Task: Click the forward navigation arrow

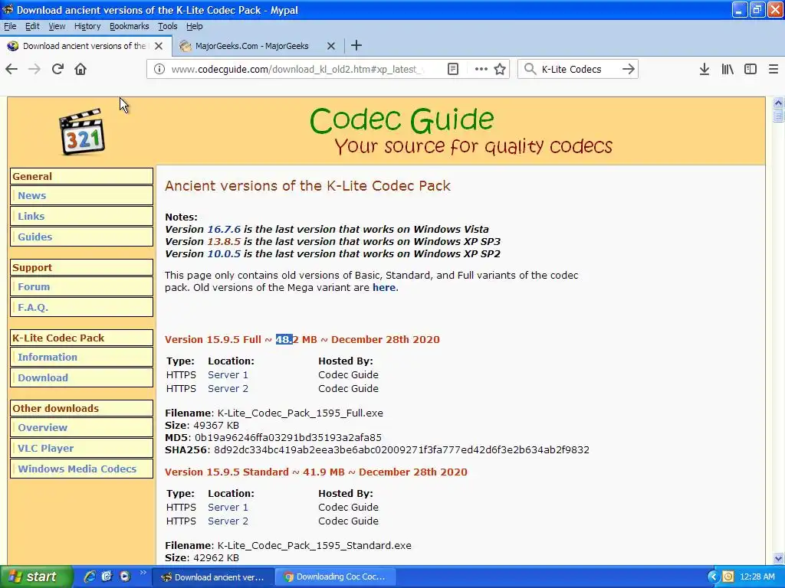Action: (x=34, y=69)
